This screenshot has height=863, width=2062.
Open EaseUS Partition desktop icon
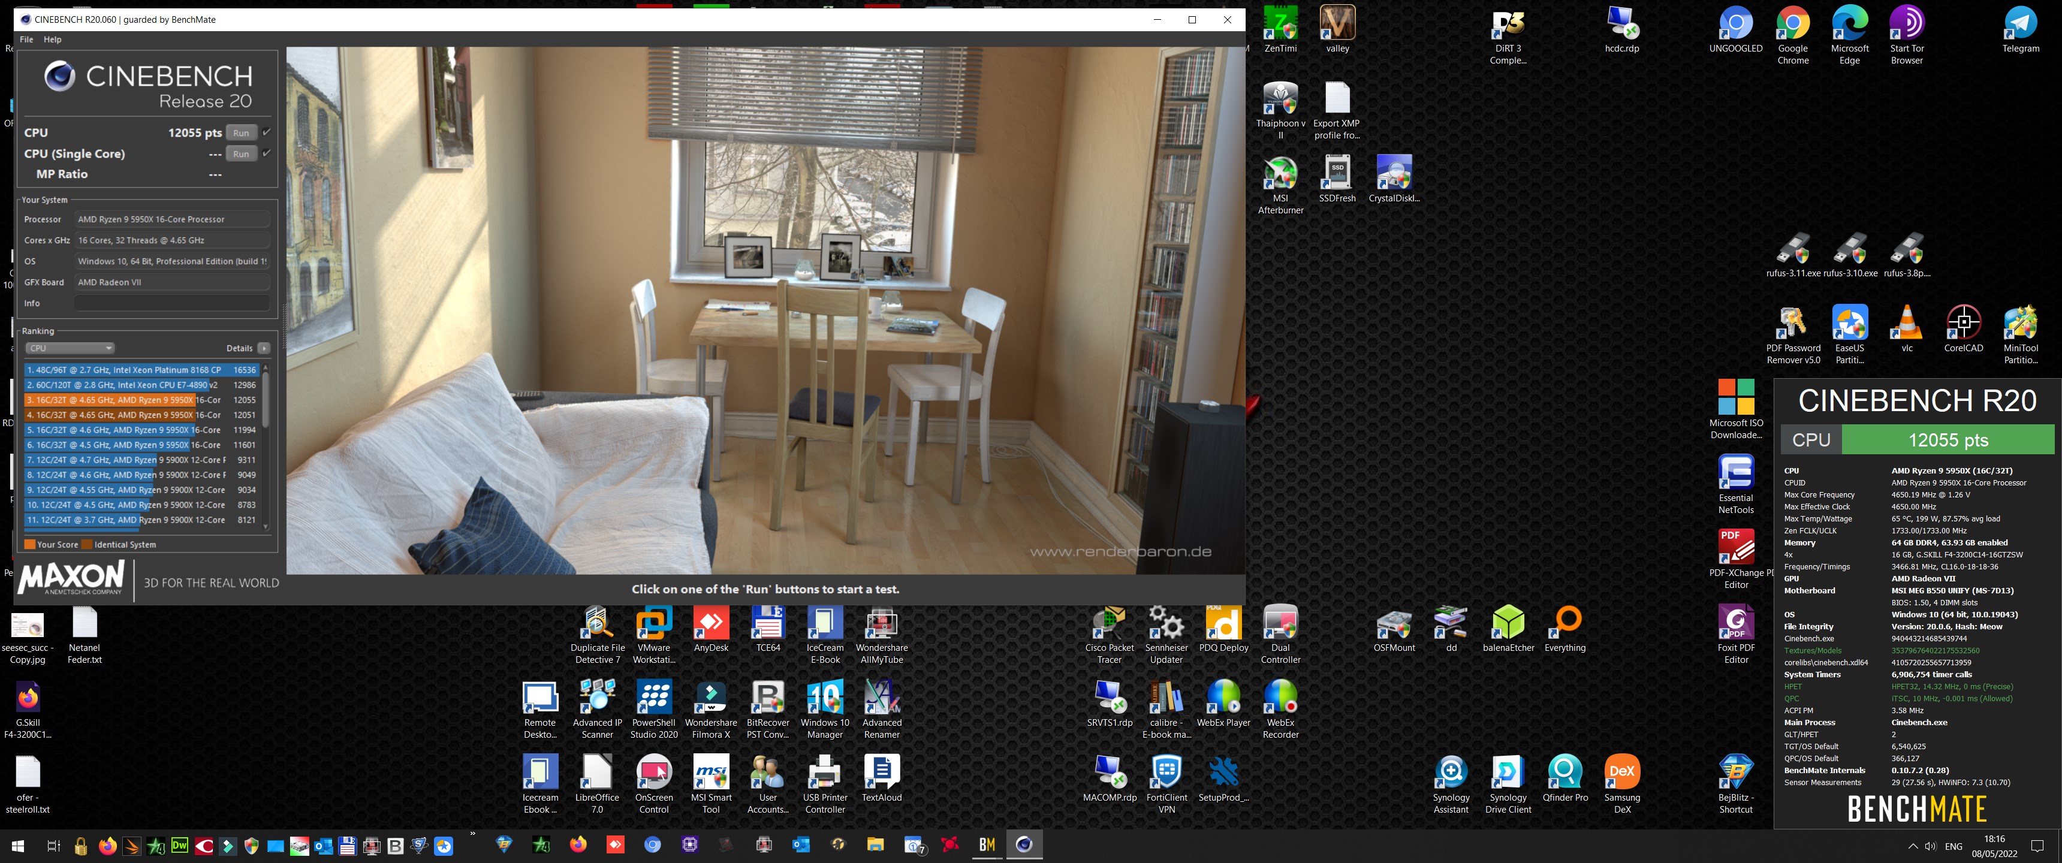click(x=1850, y=336)
